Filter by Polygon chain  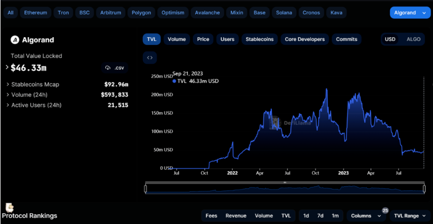point(141,13)
